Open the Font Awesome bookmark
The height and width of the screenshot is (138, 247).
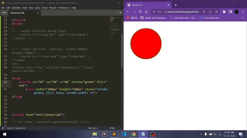pos(209,18)
